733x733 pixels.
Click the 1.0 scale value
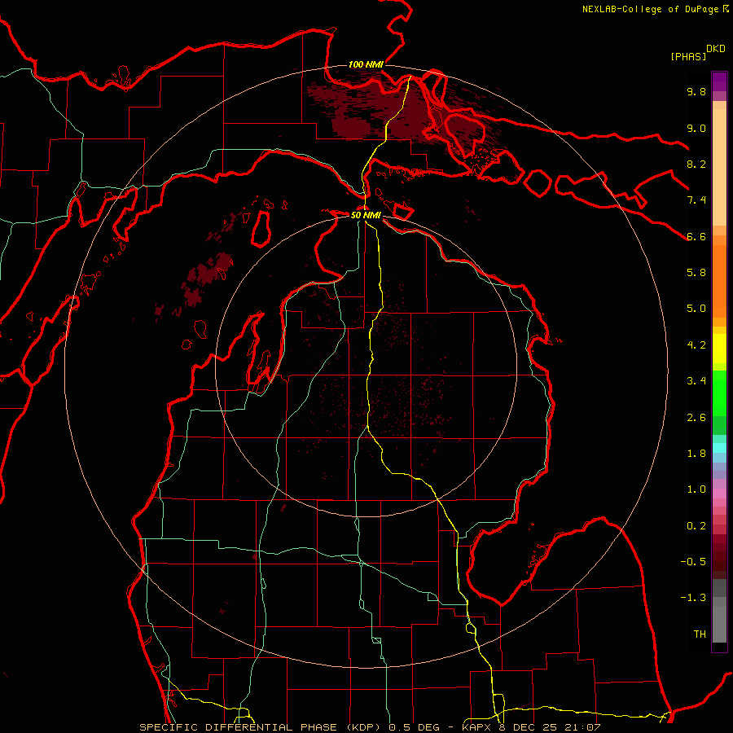pyautogui.click(x=696, y=489)
